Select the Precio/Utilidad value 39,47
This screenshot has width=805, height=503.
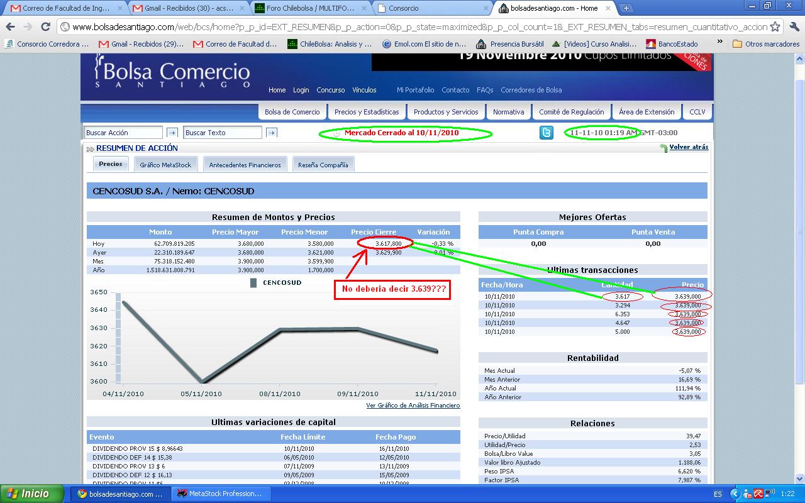tap(694, 436)
